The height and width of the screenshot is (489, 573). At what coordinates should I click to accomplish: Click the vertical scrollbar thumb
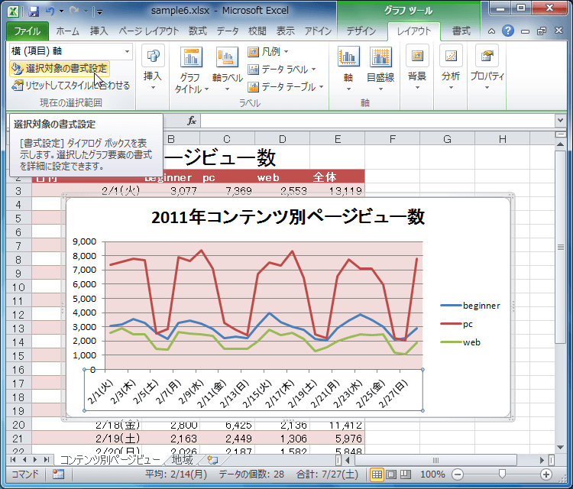(560, 247)
